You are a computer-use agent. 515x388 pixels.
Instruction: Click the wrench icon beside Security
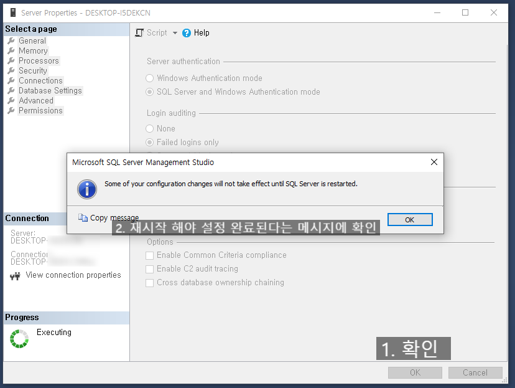click(11, 71)
